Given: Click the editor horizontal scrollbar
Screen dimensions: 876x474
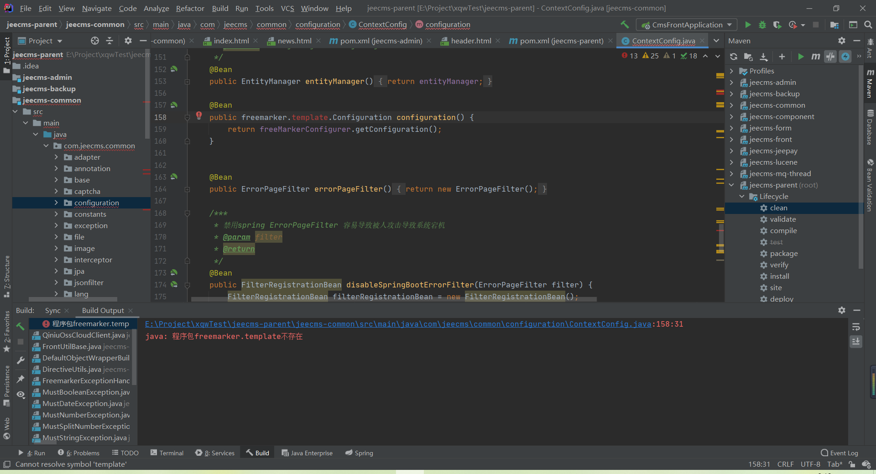Looking at the screenshot, I should pyautogui.click(x=392, y=299).
